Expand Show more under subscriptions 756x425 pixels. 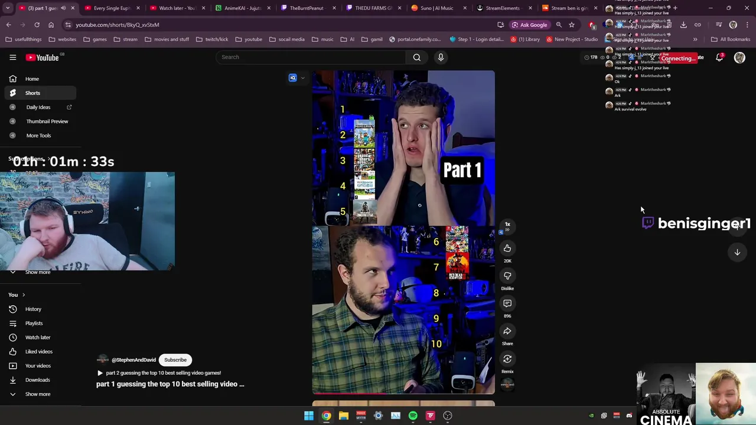coord(38,272)
